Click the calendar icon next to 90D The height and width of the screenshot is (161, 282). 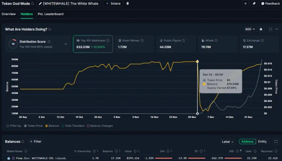[261, 29]
